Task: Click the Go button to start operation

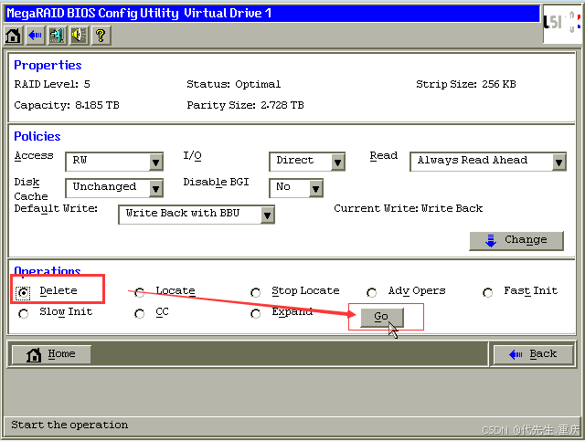Action: (x=382, y=318)
